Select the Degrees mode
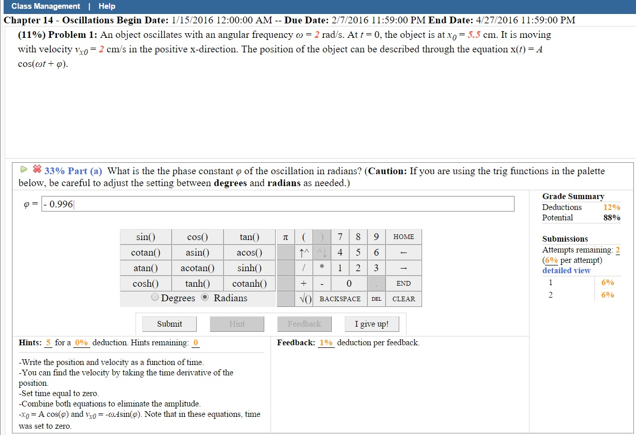The height and width of the screenshot is (435, 636). pyautogui.click(x=155, y=297)
